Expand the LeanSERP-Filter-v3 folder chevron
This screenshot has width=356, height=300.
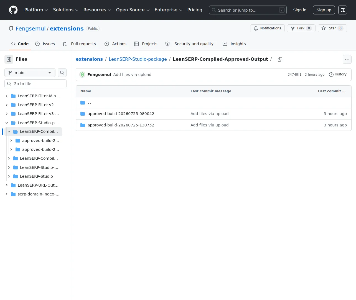pos(7,114)
